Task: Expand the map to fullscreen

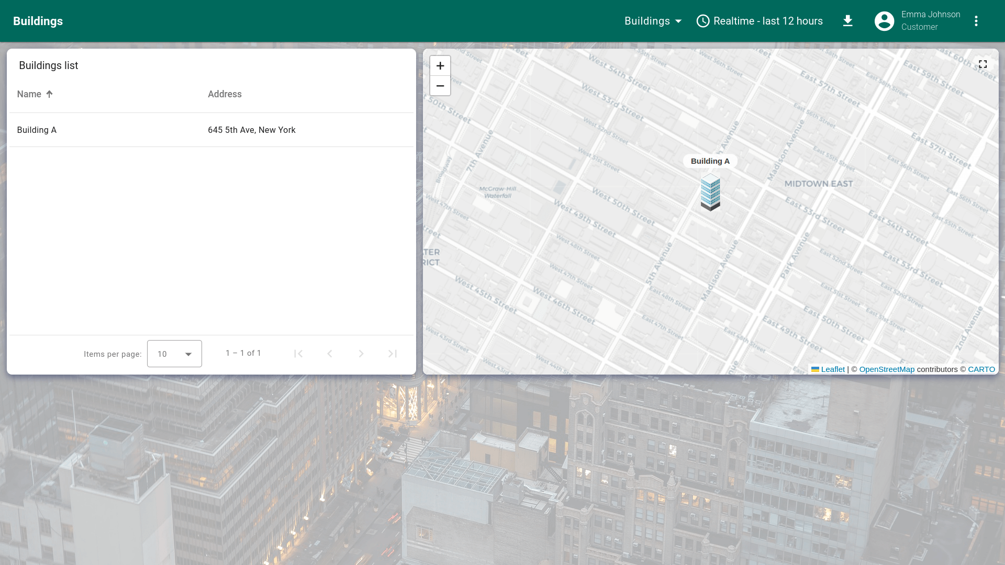Action: coord(982,64)
